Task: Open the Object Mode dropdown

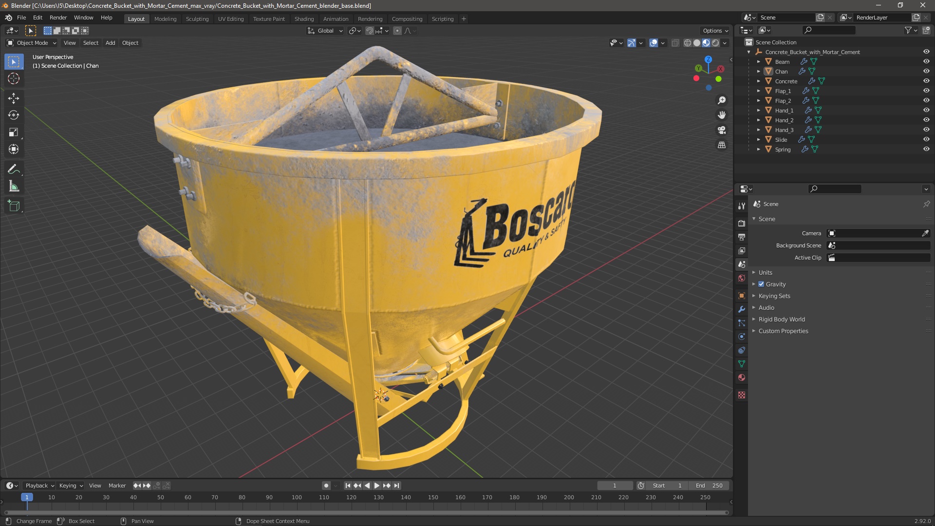Action: pyautogui.click(x=32, y=43)
